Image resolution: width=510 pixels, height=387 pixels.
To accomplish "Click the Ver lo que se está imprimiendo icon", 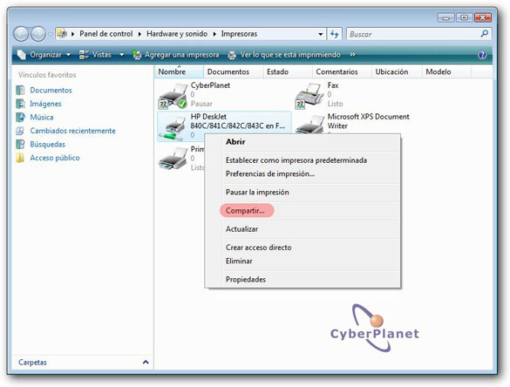I will (x=232, y=55).
